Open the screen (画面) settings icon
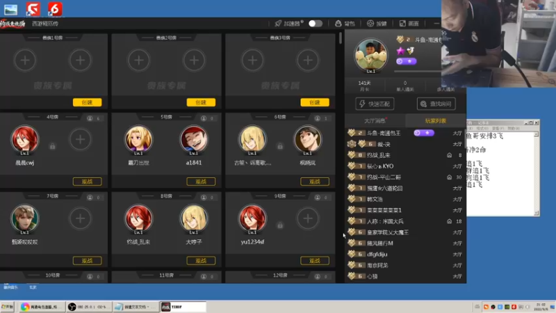 click(x=402, y=24)
